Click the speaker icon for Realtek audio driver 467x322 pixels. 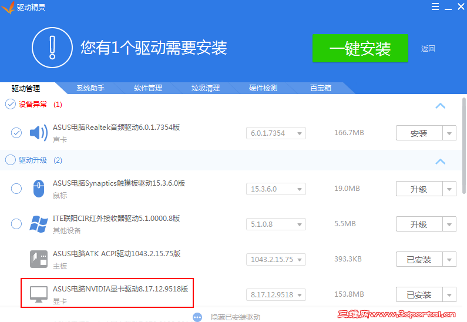coord(39,133)
